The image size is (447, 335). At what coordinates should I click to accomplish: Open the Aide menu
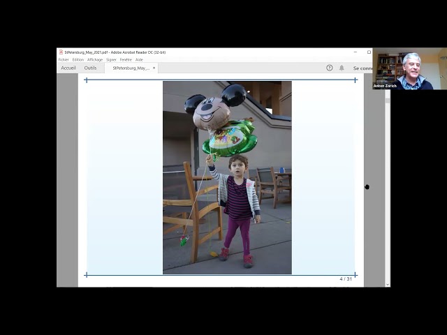[139, 60]
